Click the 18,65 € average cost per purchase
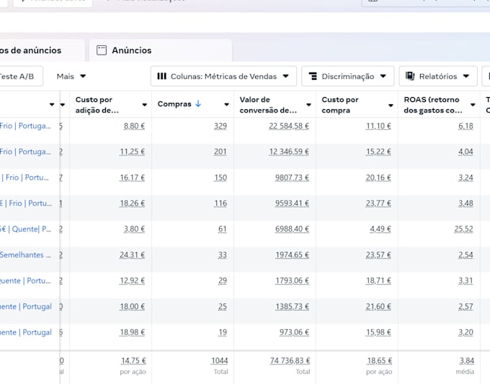 point(380,361)
